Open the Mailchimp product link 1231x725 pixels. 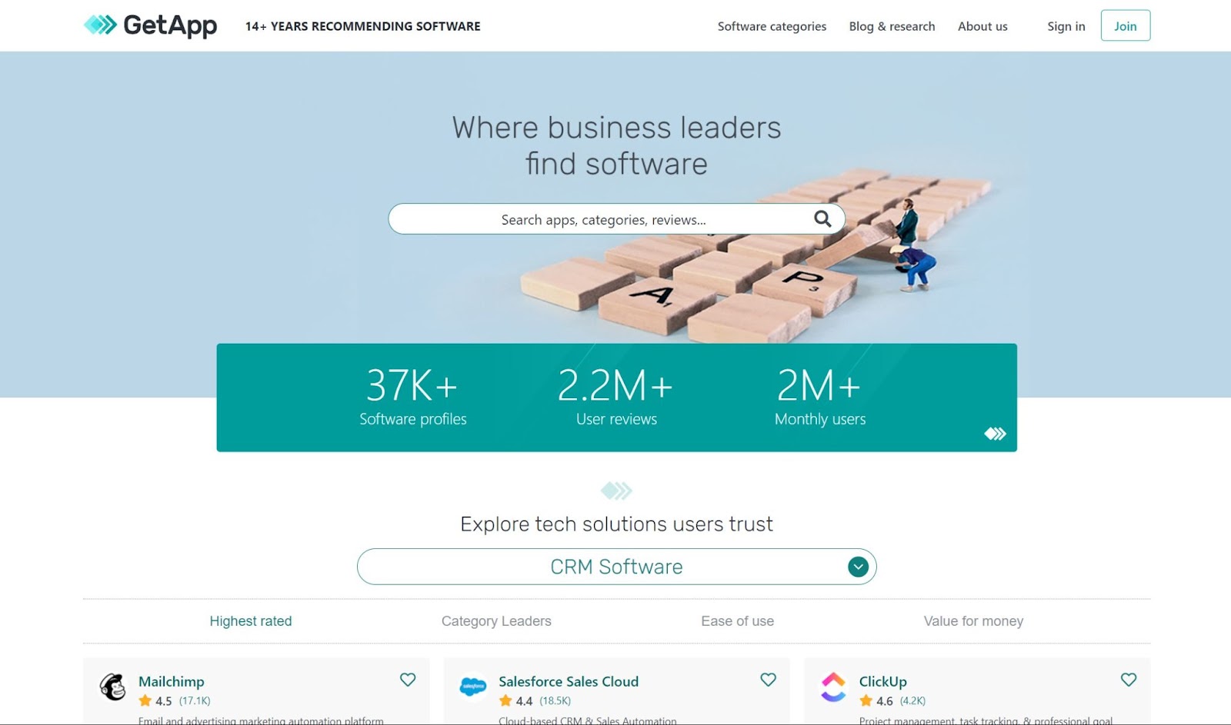171,681
